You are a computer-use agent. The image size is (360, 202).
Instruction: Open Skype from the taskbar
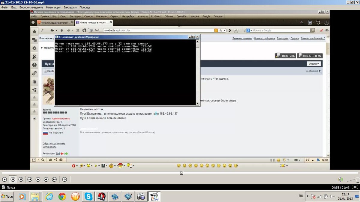(x=88, y=197)
